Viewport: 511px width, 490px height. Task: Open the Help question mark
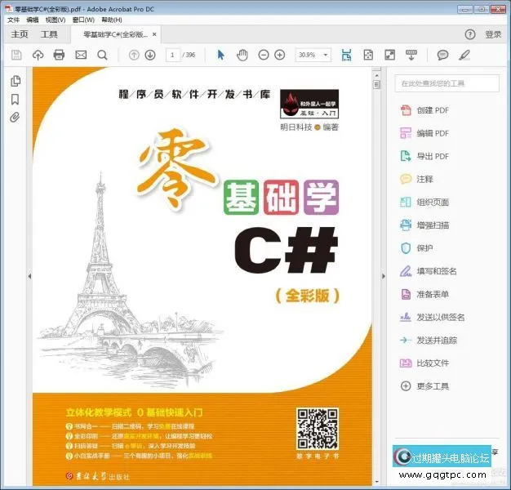click(x=469, y=34)
